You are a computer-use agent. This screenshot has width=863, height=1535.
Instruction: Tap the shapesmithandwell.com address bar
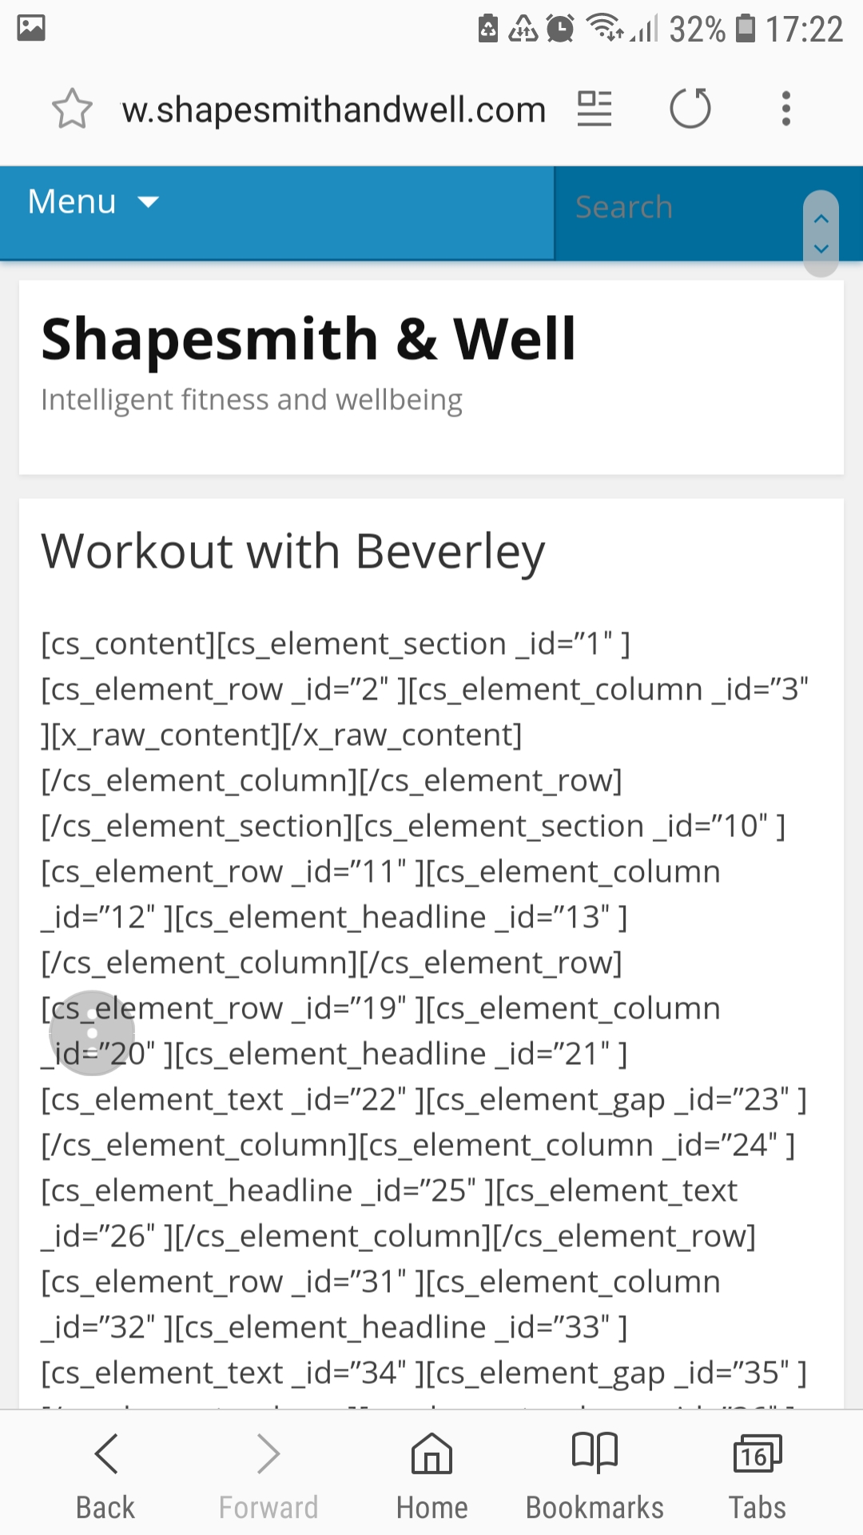point(333,110)
